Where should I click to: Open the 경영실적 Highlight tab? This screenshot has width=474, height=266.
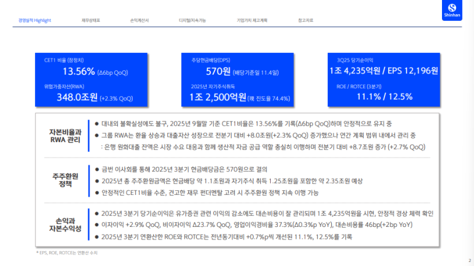34,20
